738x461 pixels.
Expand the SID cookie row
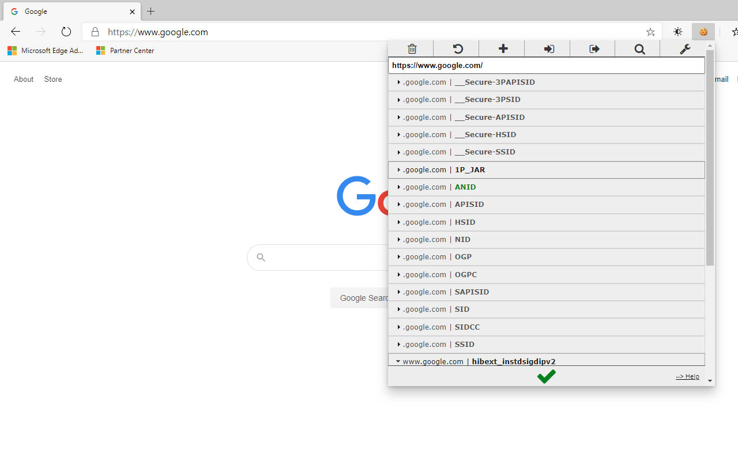[547, 309]
